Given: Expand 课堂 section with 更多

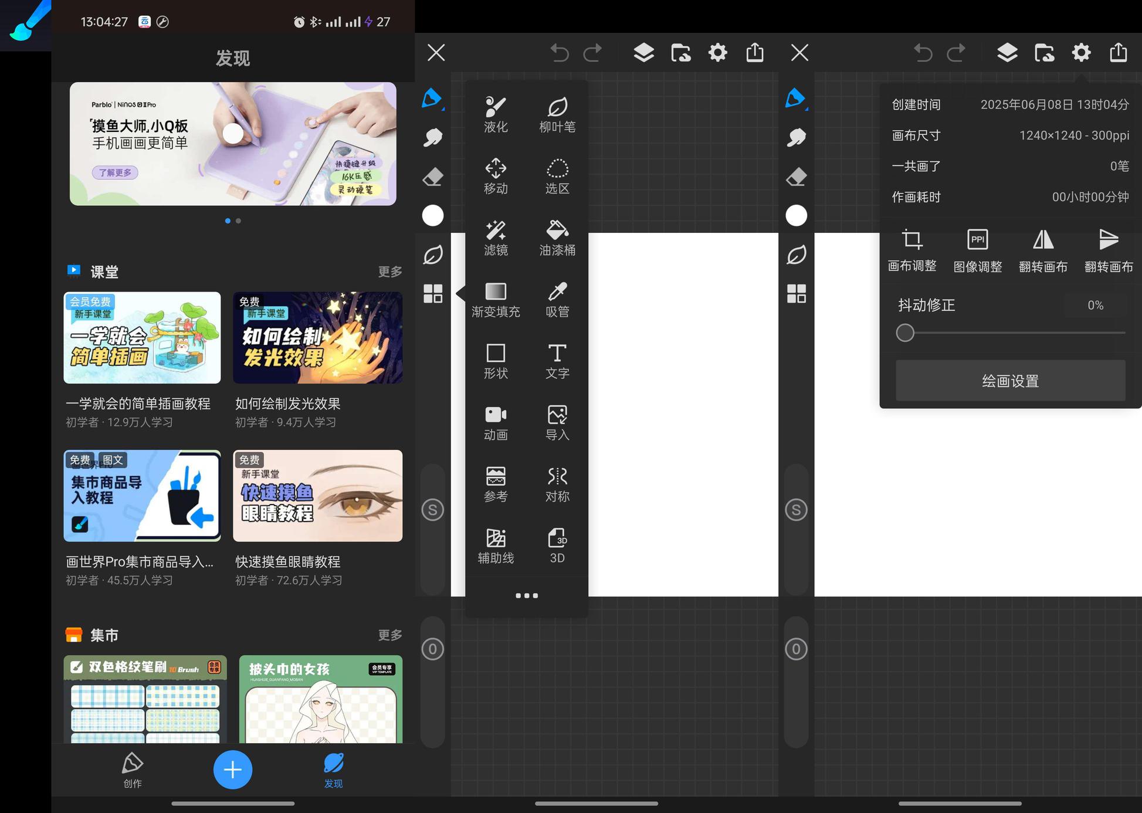Looking at the screenshot, I should pos(390,272).
